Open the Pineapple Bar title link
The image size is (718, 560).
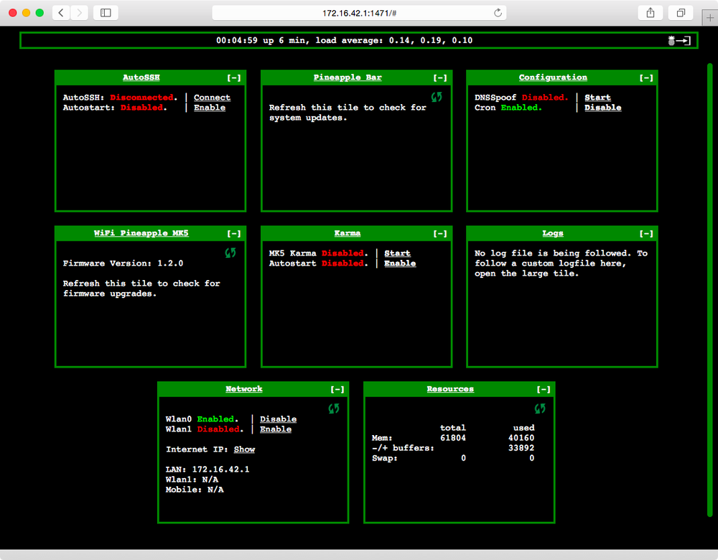click(348, 78)
